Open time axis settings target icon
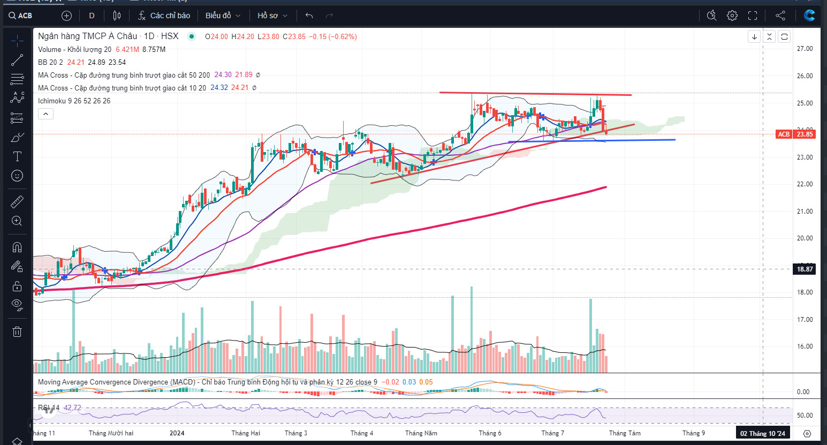 click(x=807, y=433)
